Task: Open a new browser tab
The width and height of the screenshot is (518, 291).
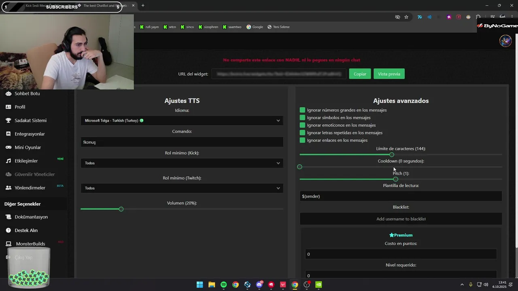Action: click(x=143, y=6)
